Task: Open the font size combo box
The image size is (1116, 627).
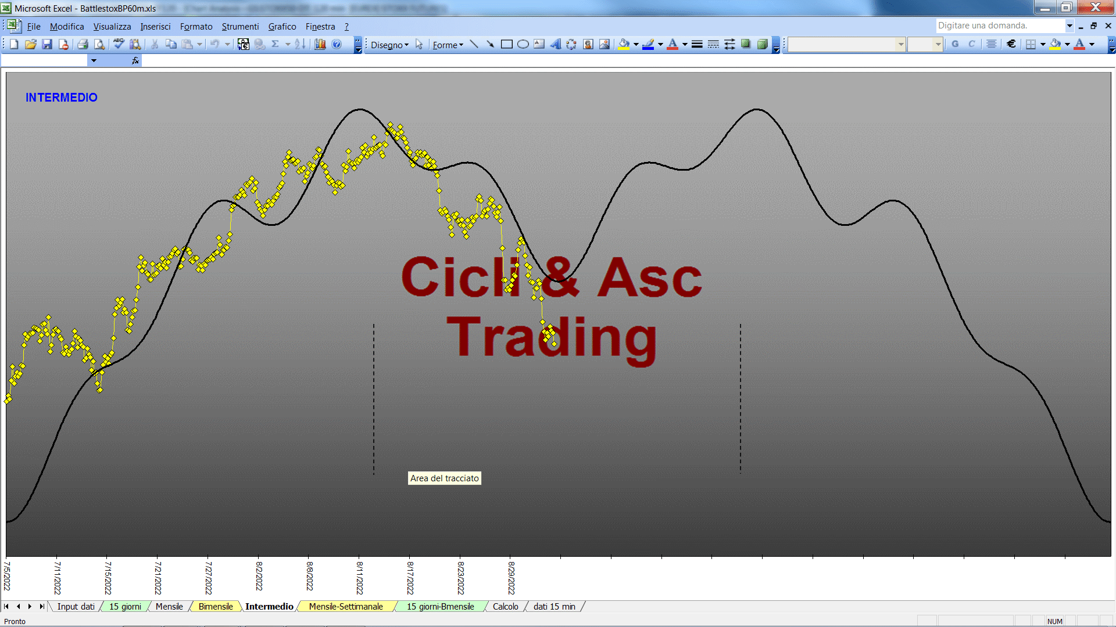Action: 925,44
